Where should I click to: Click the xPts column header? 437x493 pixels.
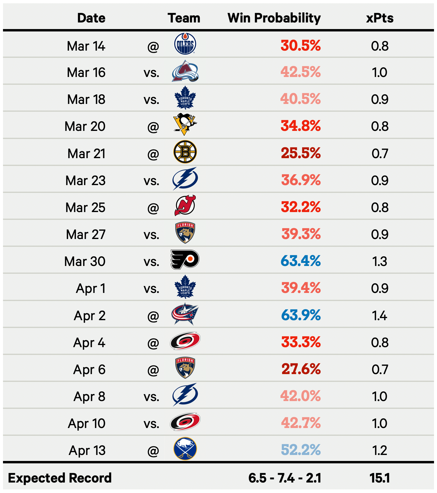point(380,18)
